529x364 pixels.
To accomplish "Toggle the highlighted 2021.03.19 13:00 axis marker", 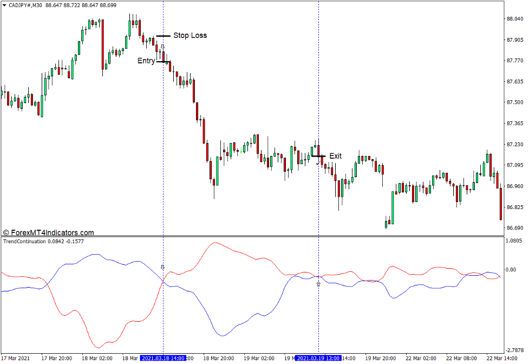I will (x=319, y=357).
